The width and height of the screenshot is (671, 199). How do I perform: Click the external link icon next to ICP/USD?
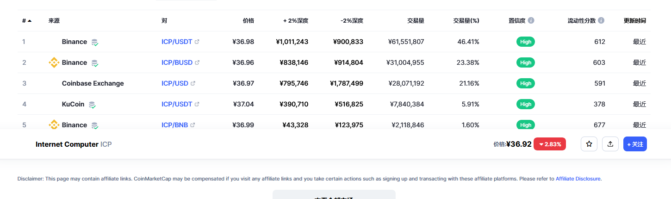coord(193,83)
